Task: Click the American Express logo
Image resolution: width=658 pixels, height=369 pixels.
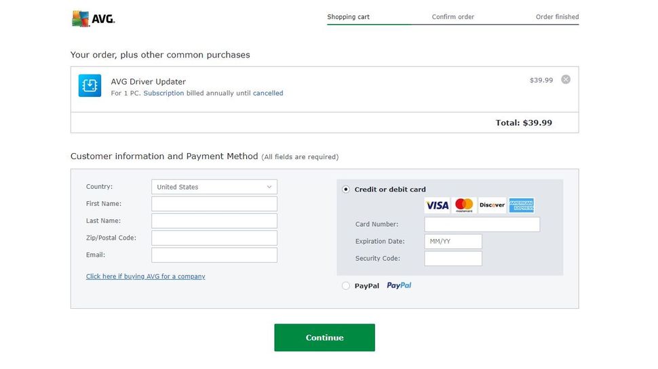Action: (x=521, y=205)
